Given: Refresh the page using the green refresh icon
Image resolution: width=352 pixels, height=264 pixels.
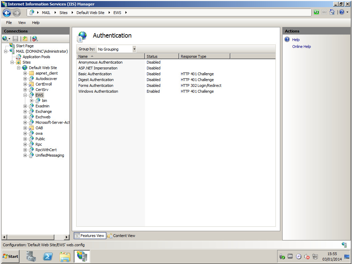Looking at the screenshot, I should [316, 12].
